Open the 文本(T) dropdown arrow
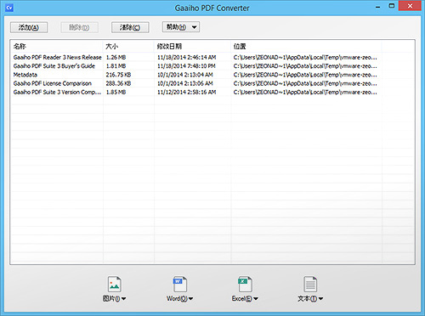The width and height of the screenshot is (425, 316). (x=320, y=298)
